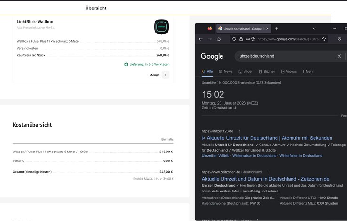
Task: Open the Pocket save icon
Action: click(x=339, y=39)
